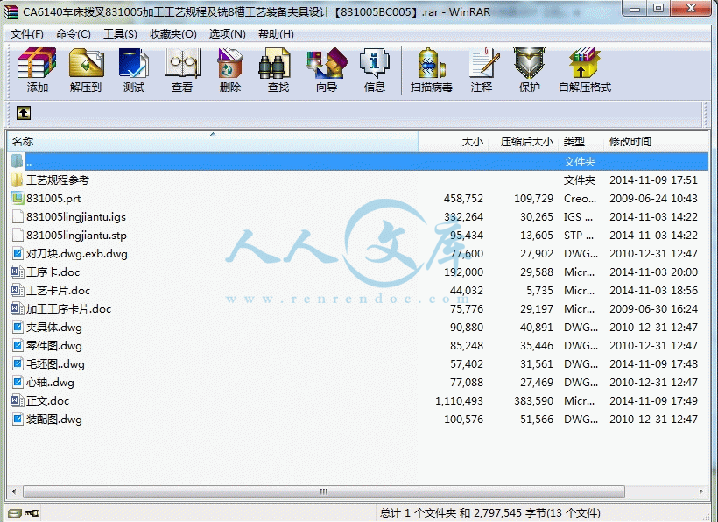Click the 解压到 (Extract To) icon

pyautogui.click(x=86, y=69)
